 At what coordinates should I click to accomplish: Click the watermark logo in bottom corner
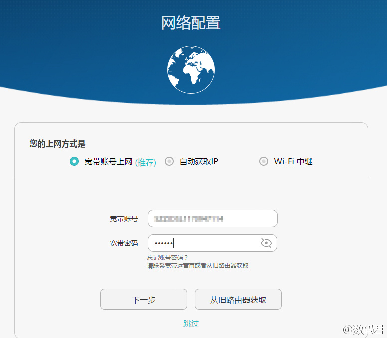(364, 330)
